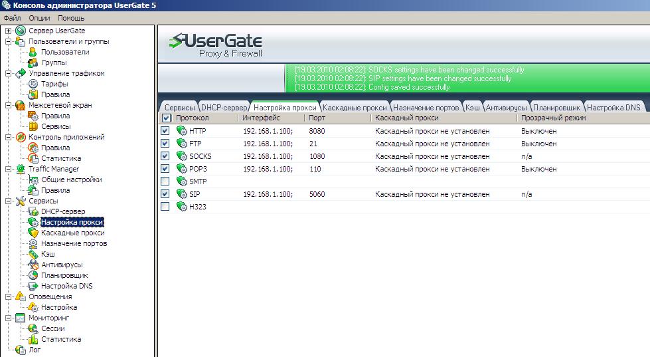Sort by the Интерфейс column header

[271, 118]
